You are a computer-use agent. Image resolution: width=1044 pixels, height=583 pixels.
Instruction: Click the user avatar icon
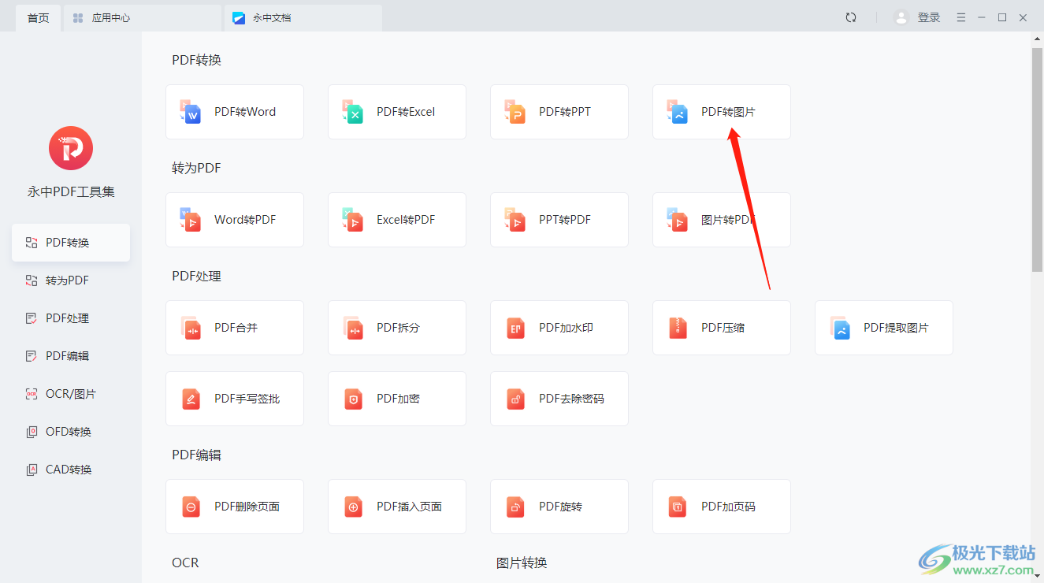coord(901,17)
